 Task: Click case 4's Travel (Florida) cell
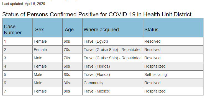(x=113, y=66)
